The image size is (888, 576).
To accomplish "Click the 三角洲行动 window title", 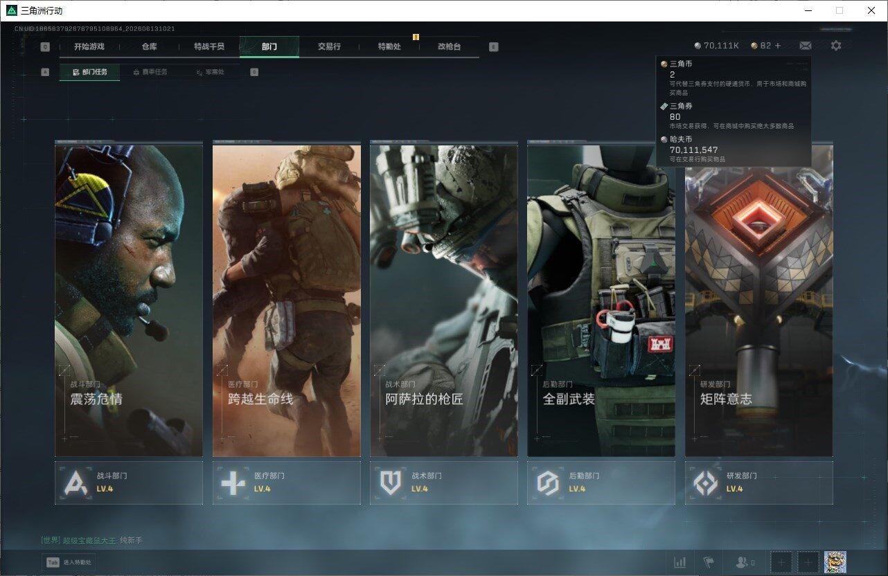I will pos(42,10).
